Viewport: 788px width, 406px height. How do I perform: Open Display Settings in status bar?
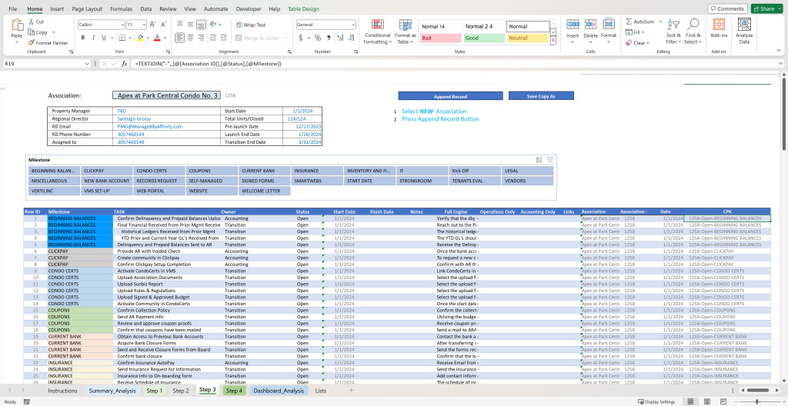coord(657,402)
